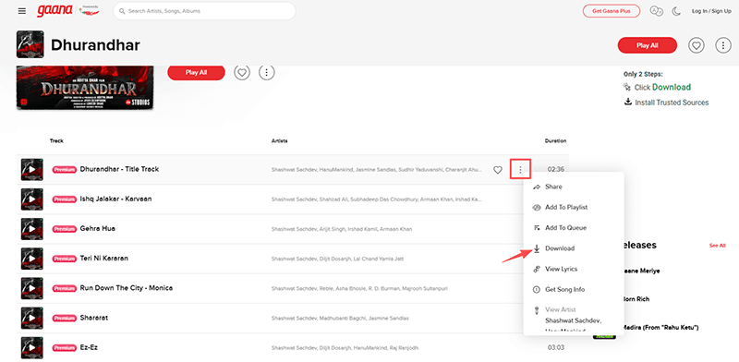Click the Ishq Jalakar - Karvaan title
Viewport: 739px width, 362px height.
pyautogui.click(x=116, y=199)
